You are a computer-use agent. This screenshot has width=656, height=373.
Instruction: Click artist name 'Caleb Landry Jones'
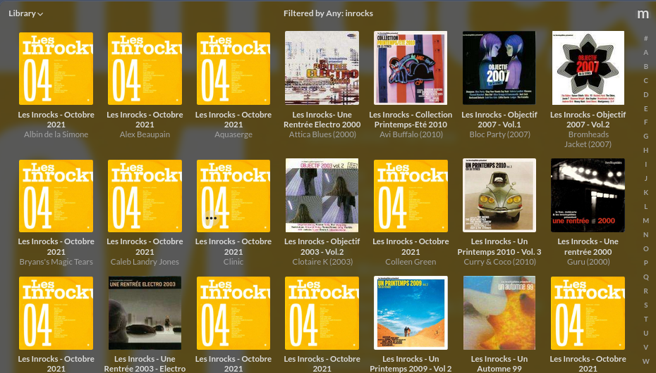pyautogui.click(x=145, y=262)
